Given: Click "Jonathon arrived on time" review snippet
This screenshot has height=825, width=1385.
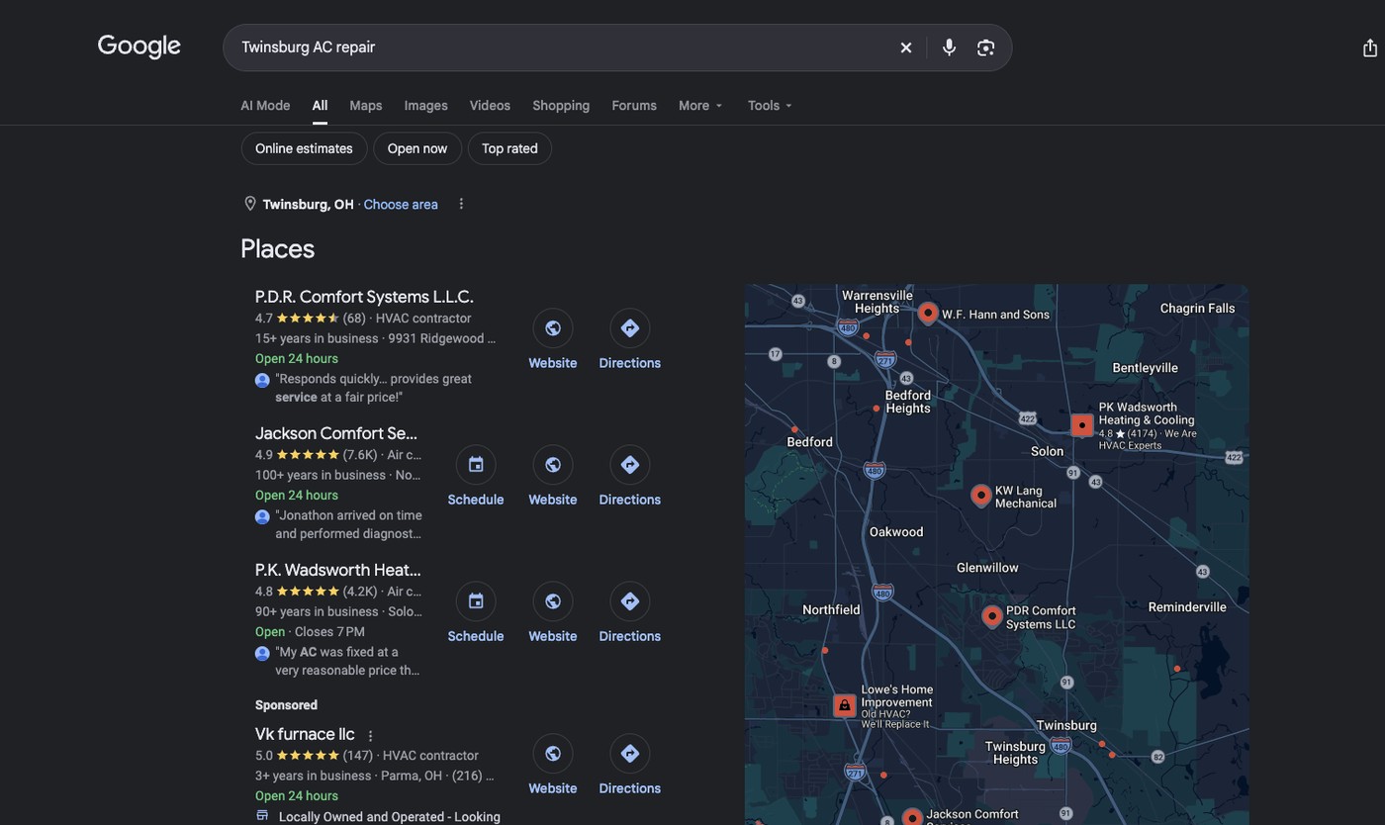Looking at the screenshot, I should [348, 524].
